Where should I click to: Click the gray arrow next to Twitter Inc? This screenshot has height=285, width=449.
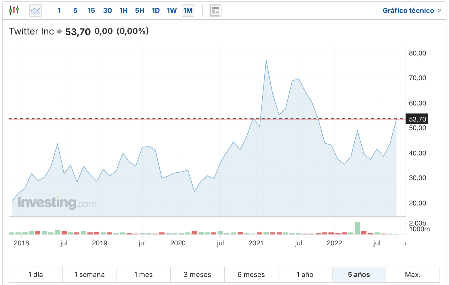click(59, 31)
